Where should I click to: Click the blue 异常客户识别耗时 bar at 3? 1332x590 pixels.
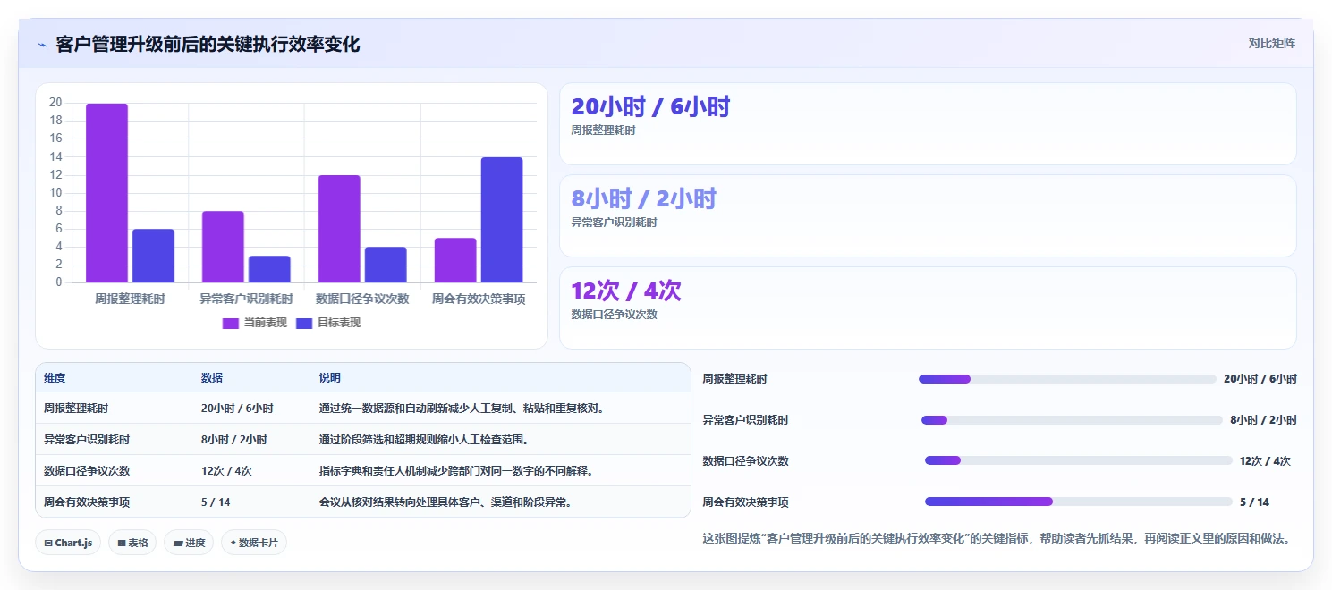[x=269, y=269]
